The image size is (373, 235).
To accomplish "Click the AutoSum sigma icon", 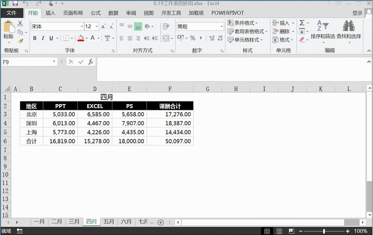I will 302,23.
